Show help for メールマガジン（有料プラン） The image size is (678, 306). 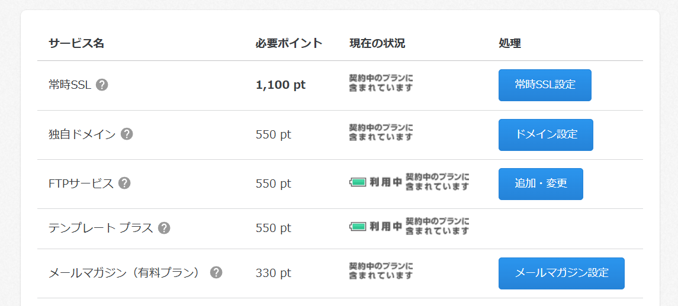pos(216,272)
